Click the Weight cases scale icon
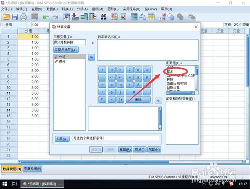The image size is (250, 189). [x=143, y=17]
